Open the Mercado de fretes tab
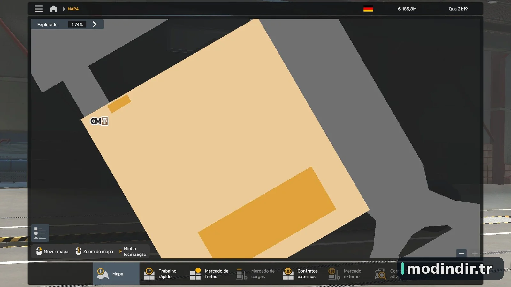Image resolution: width=511 pixels, height=287 pixels. click(x=209, y=274)
